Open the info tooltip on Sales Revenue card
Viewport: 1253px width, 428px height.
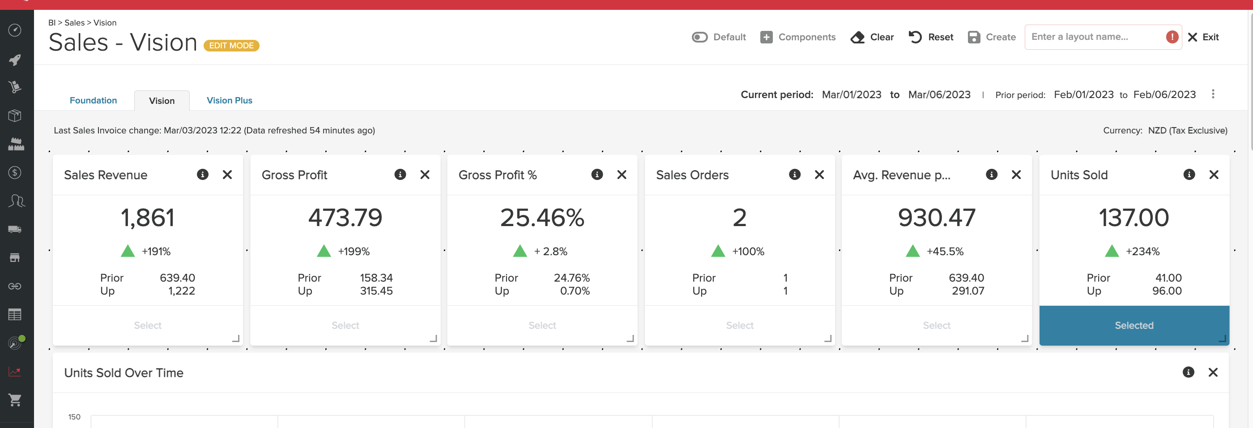[203, 175]
